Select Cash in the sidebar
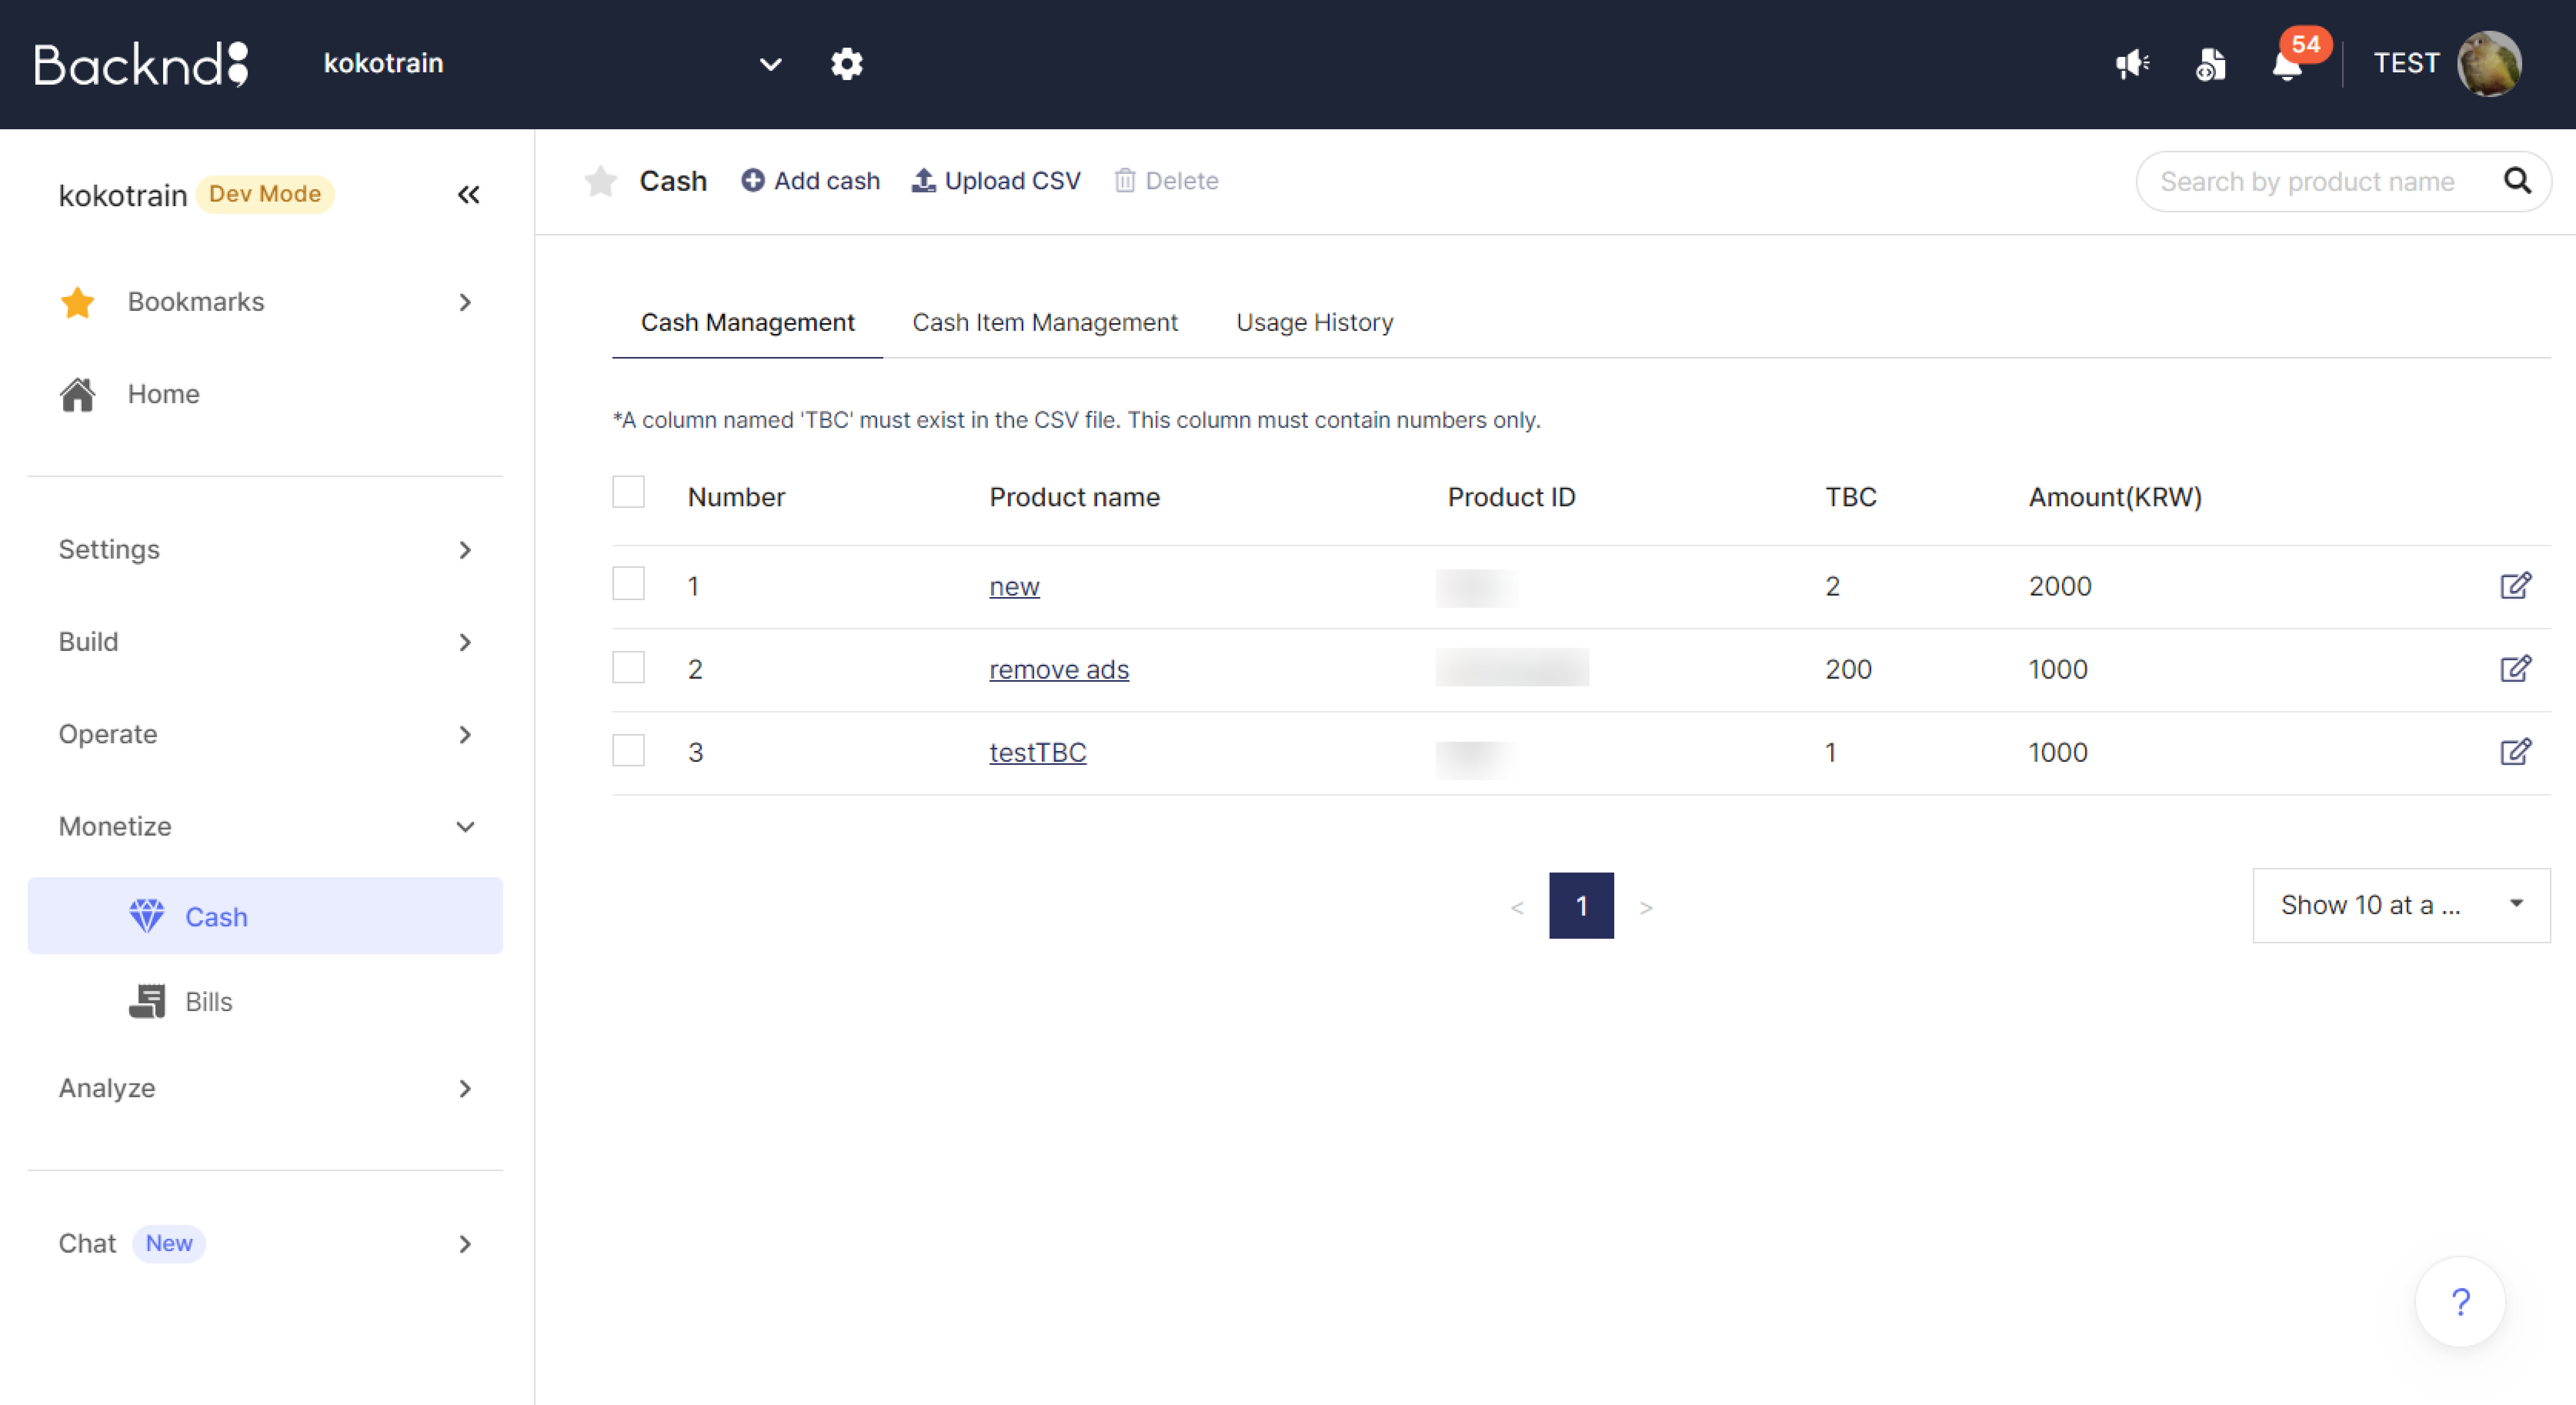The image size is (2576, 1405). 265,916
